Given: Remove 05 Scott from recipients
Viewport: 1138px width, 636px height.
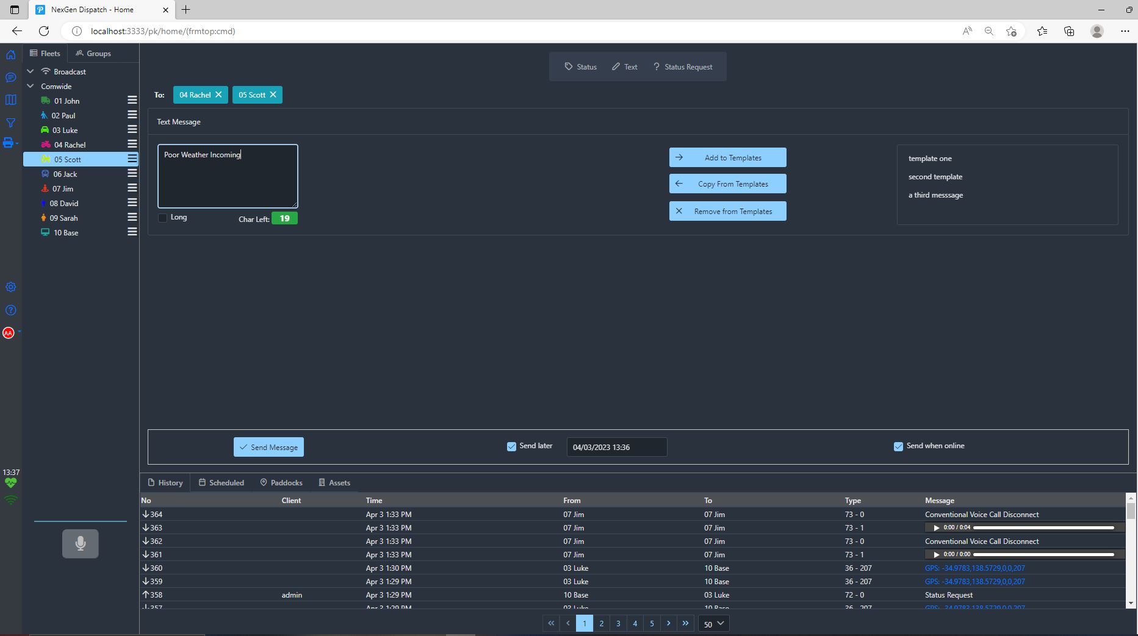Looking at the screenshot, I should [273, 95].
